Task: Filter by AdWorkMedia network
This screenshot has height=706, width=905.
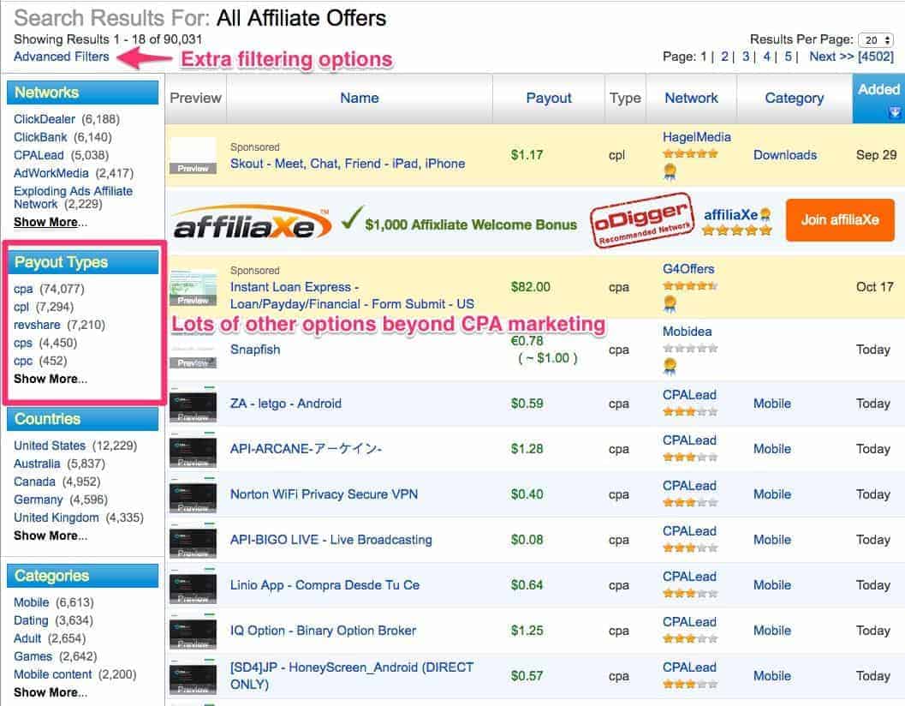Action: click(x=51, y=173)
